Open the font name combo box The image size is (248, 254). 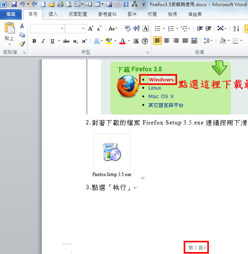click(47, 29)
